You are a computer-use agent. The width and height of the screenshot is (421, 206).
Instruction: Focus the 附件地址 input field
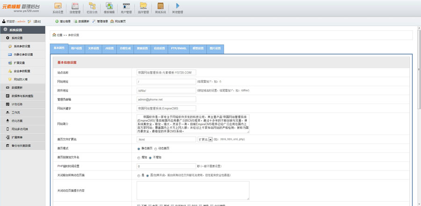coord(166,90)
